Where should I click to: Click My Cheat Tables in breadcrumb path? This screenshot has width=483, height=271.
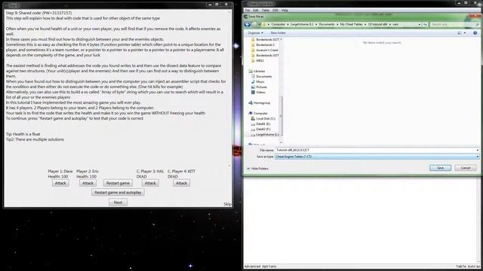(351, 24)
